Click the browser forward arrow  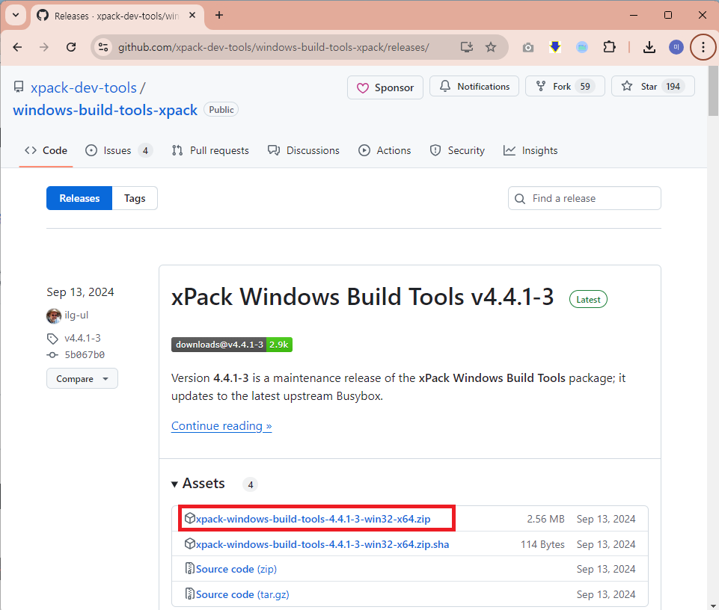tap(44, 47)
